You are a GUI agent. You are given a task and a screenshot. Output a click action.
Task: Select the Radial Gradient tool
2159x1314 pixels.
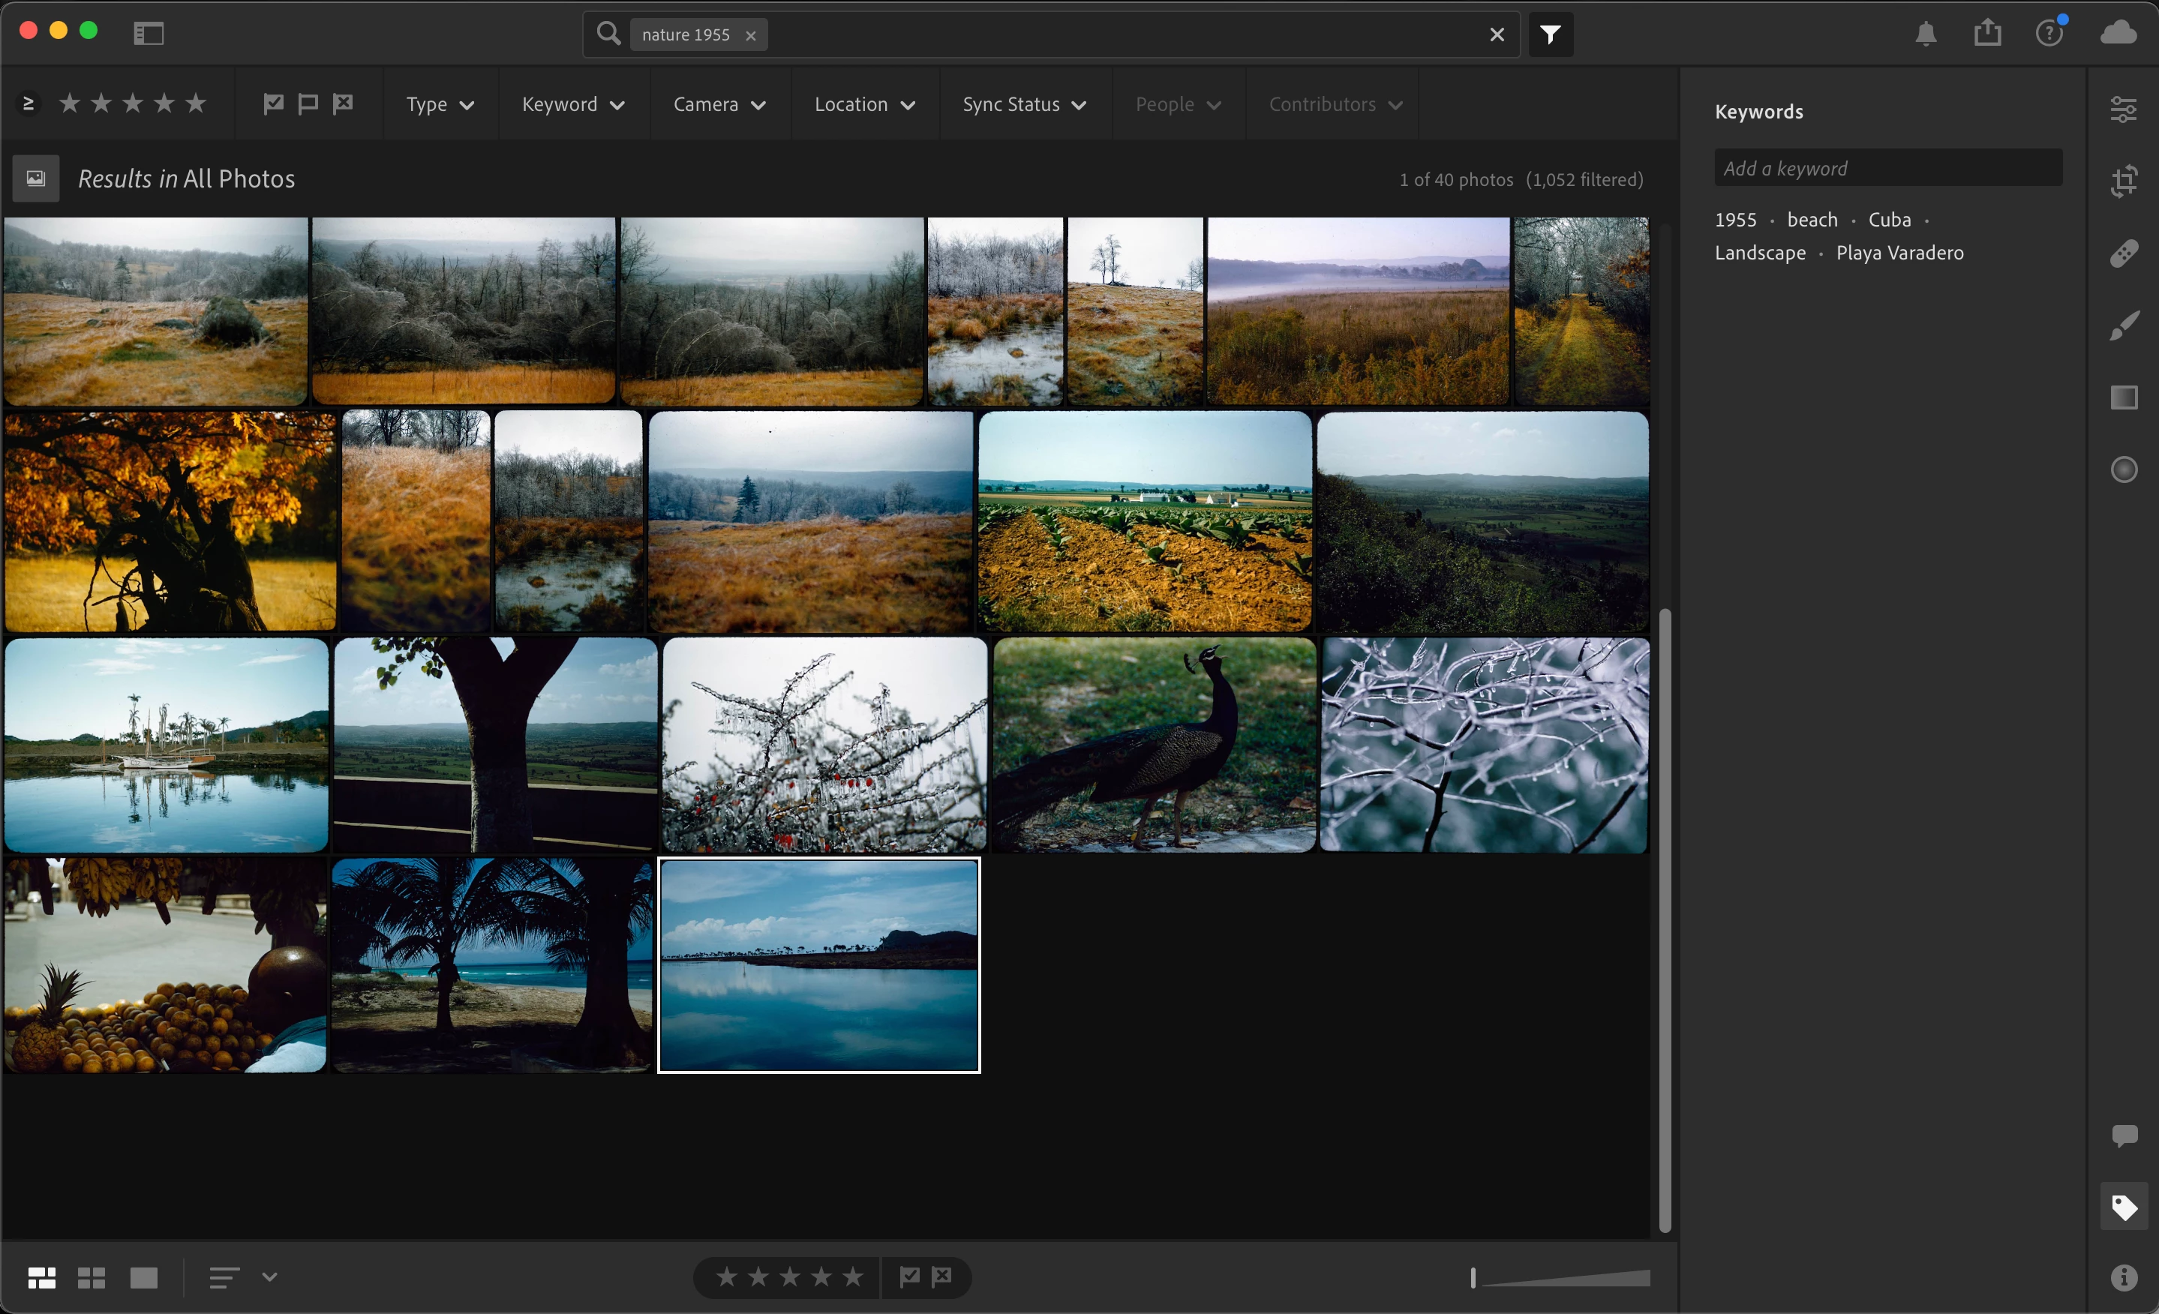(2123, 469)
